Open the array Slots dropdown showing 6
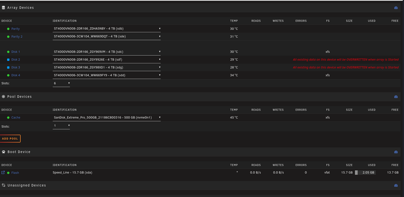The height and width of the screenshot is (197, 404). (61, 83)
